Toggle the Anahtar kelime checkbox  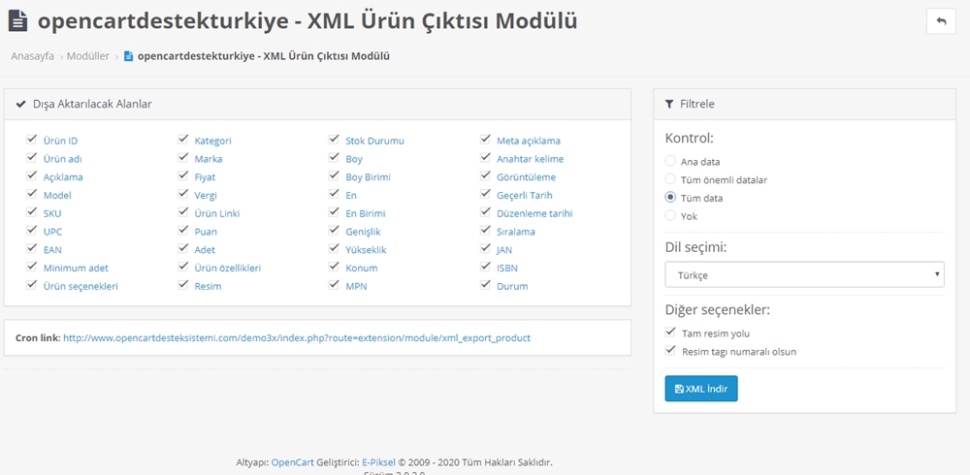click(x=486, y=157)
